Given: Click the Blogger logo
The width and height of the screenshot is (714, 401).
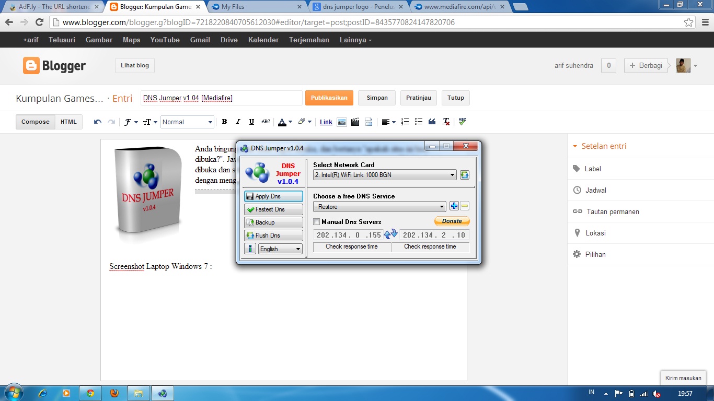Looking at the screenshot, I should 54,66.
